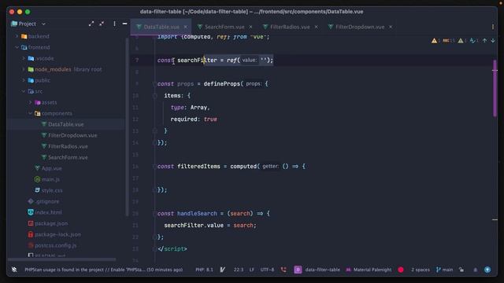Close the DataTable.vue tab
The height and width of the screenshot is (283, 504).
186,27
